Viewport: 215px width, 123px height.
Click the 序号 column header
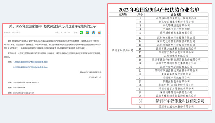tap(140, 14)
